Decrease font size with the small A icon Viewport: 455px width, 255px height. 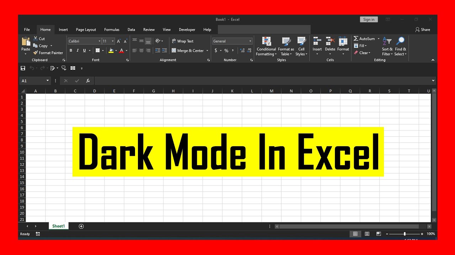click(x=125, y=41)
